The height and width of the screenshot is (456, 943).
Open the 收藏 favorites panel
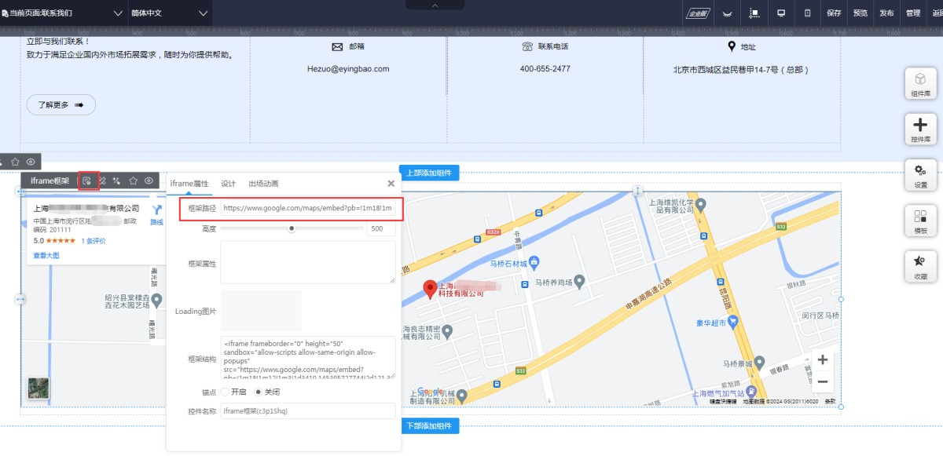click(x=920, y=267)
